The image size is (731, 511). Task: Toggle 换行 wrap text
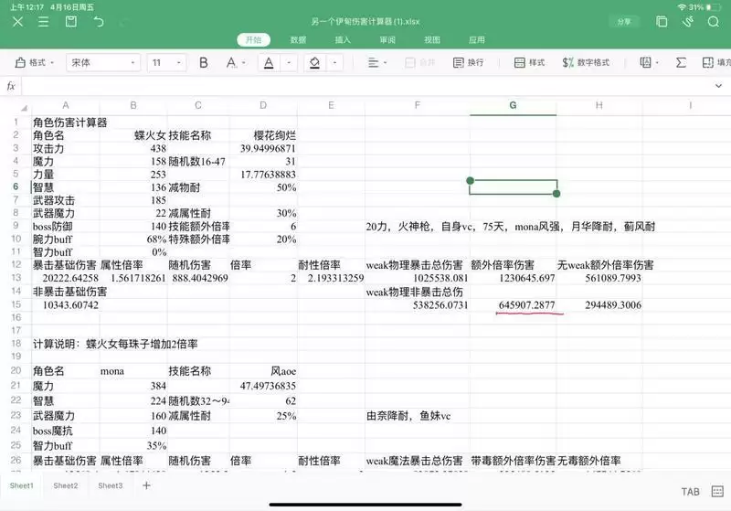click(x=469, y=62)
